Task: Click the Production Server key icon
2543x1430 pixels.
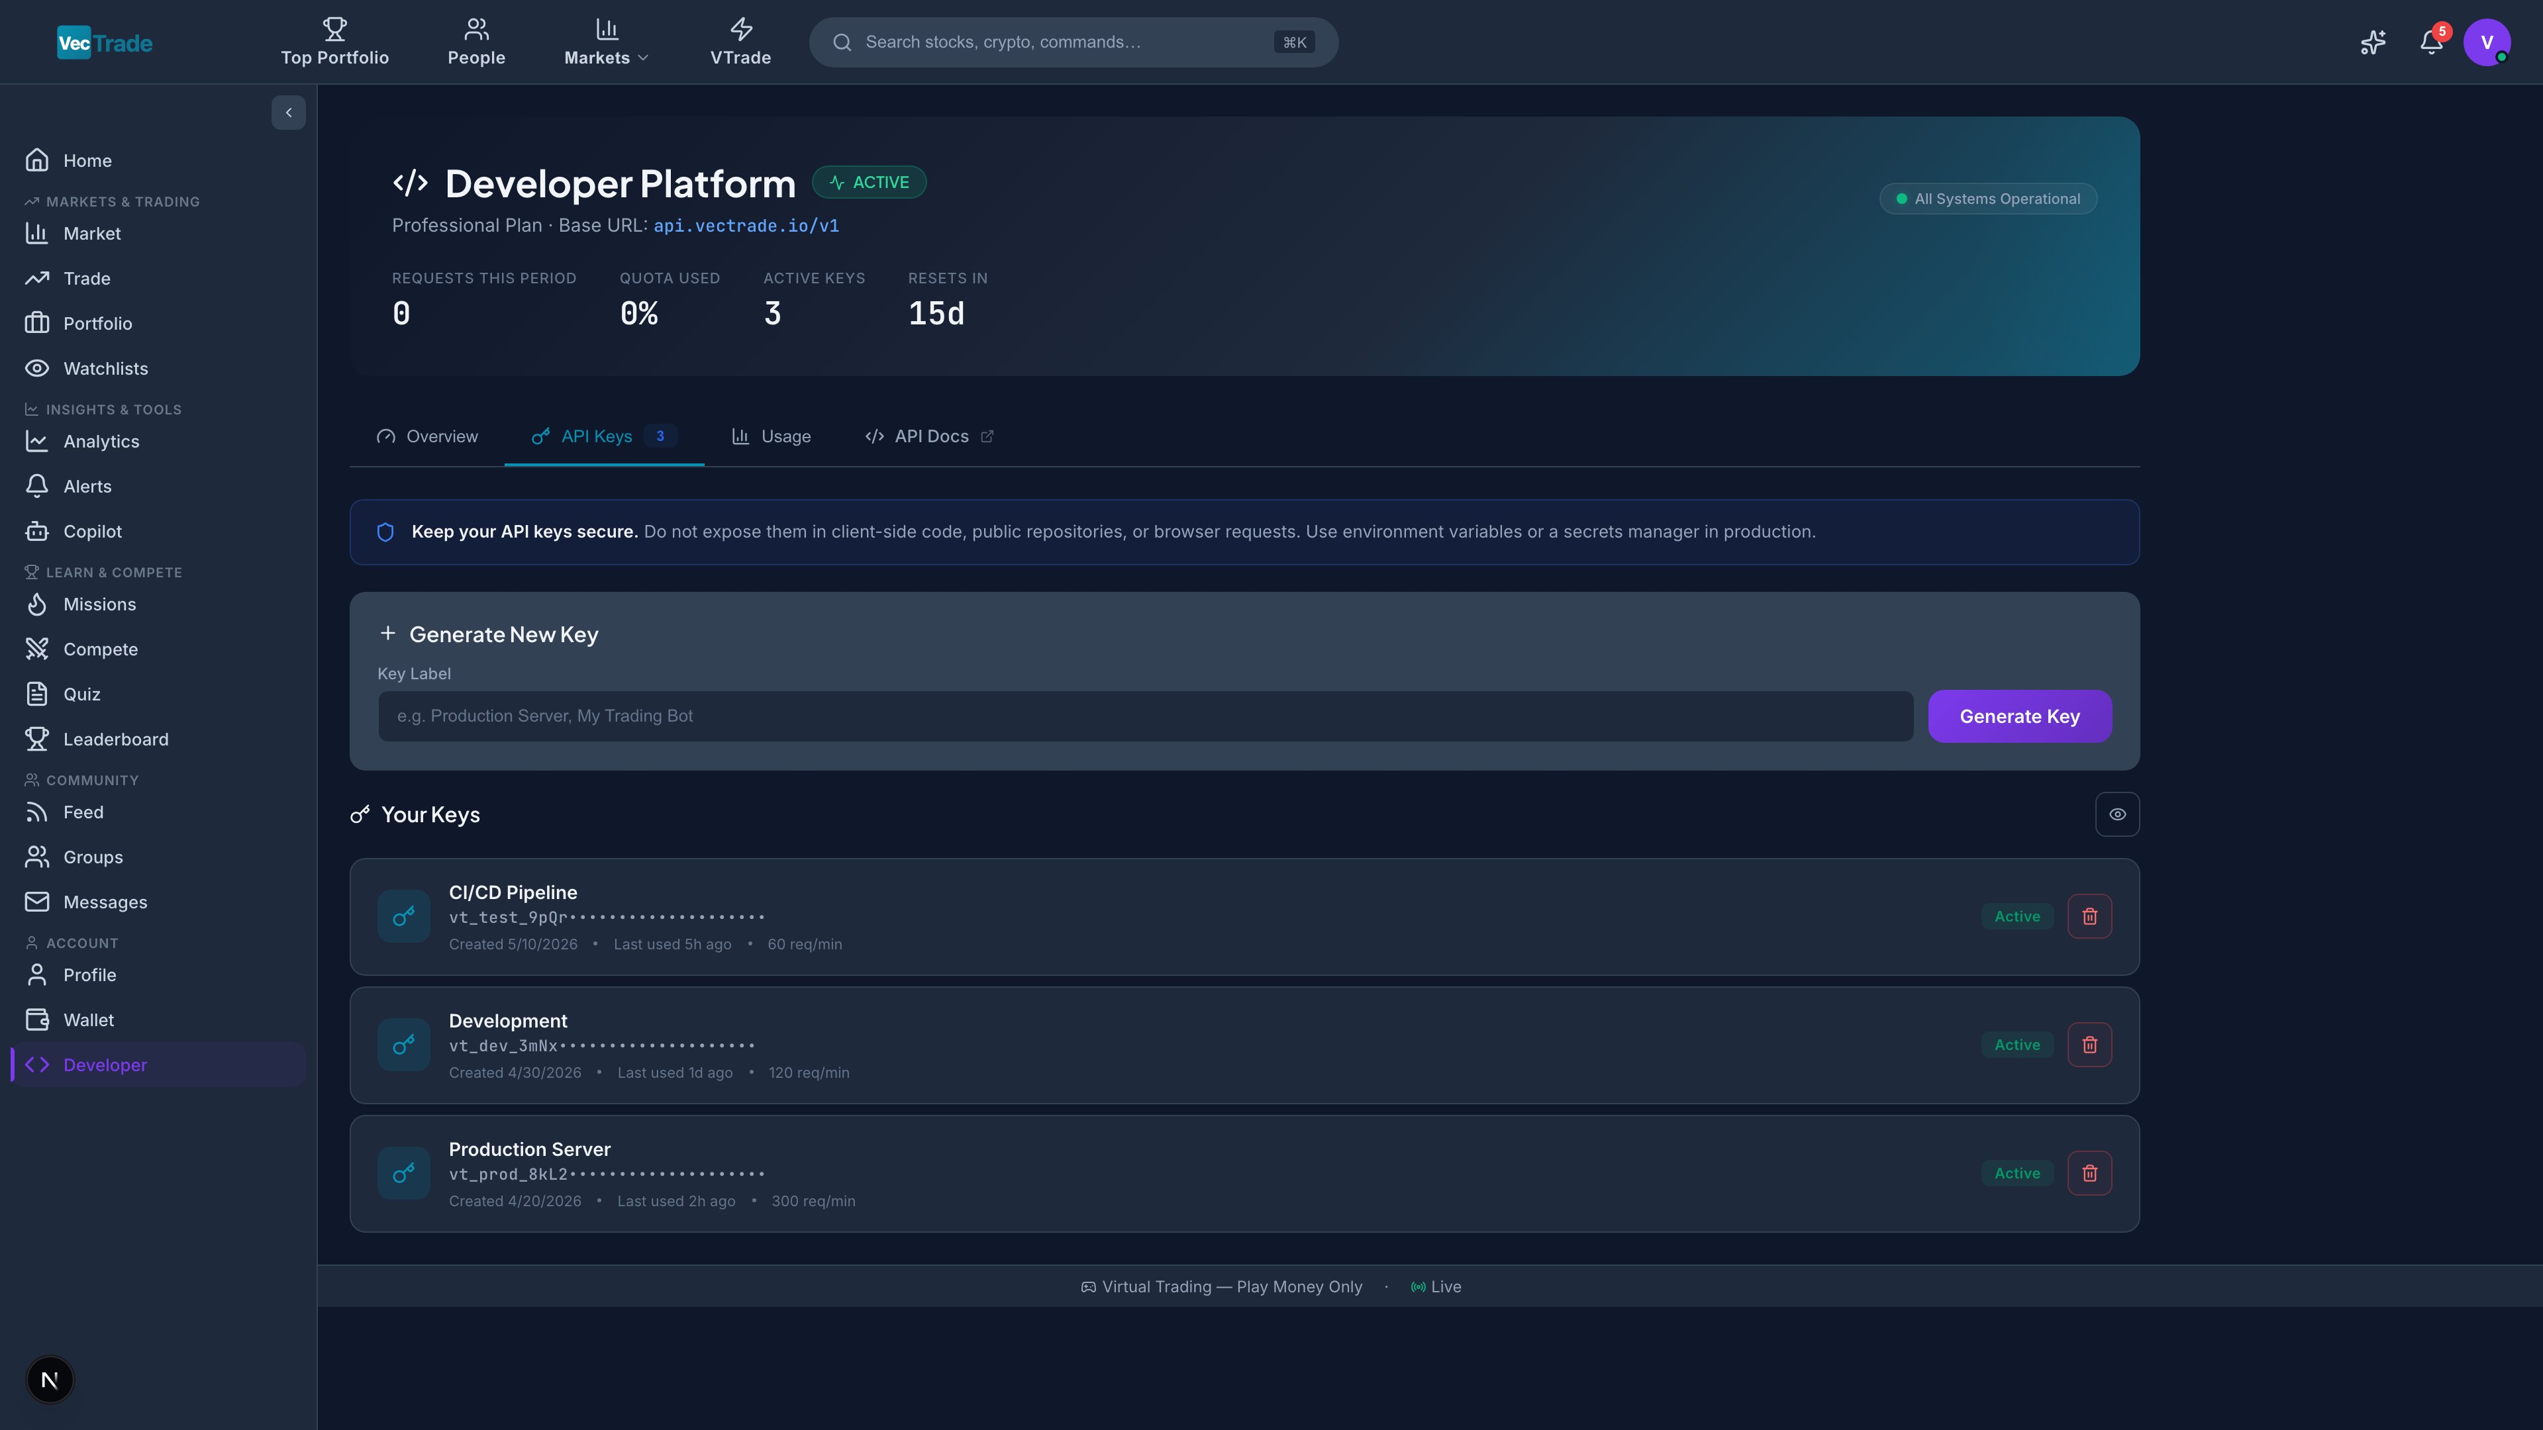Action: pyautogui.click(x=404, y=1173)
